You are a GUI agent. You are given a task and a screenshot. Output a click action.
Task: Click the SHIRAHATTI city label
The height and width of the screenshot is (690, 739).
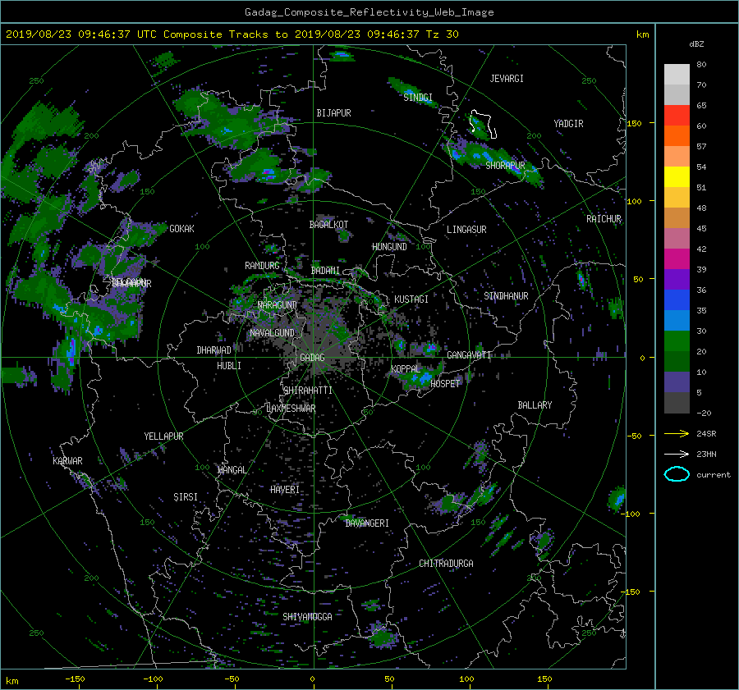pos(308,391)
